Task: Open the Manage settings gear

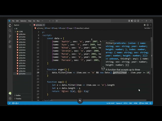Action: click(x=10, y=99)
